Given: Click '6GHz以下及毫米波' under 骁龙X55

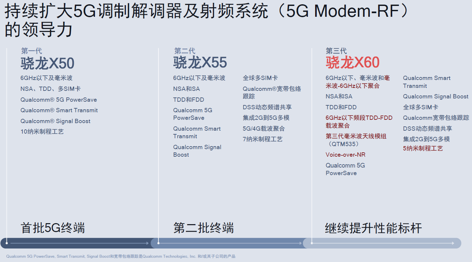Looking at the screenshot, I should coord(199,78).
